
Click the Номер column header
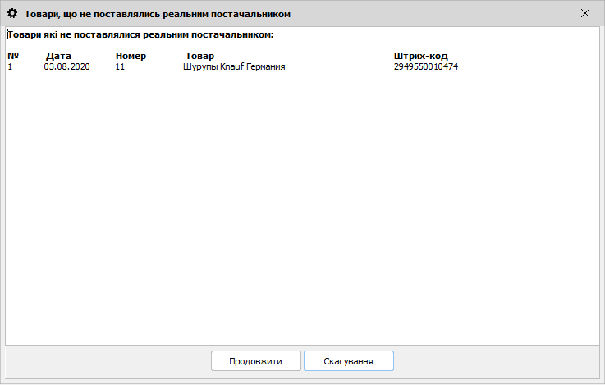[131, 56]
